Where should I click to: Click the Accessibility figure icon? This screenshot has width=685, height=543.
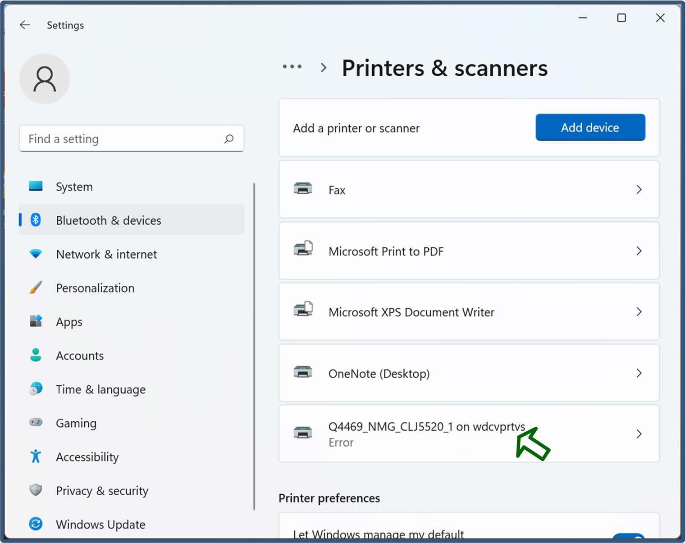36,456
